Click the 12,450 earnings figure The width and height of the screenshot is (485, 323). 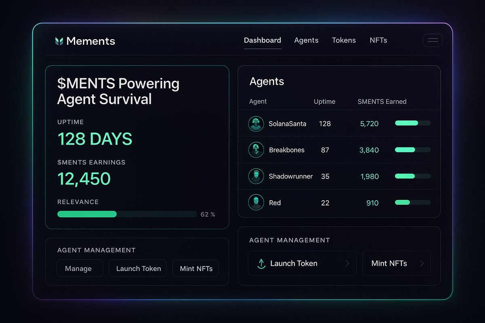[x=84, y=179]
